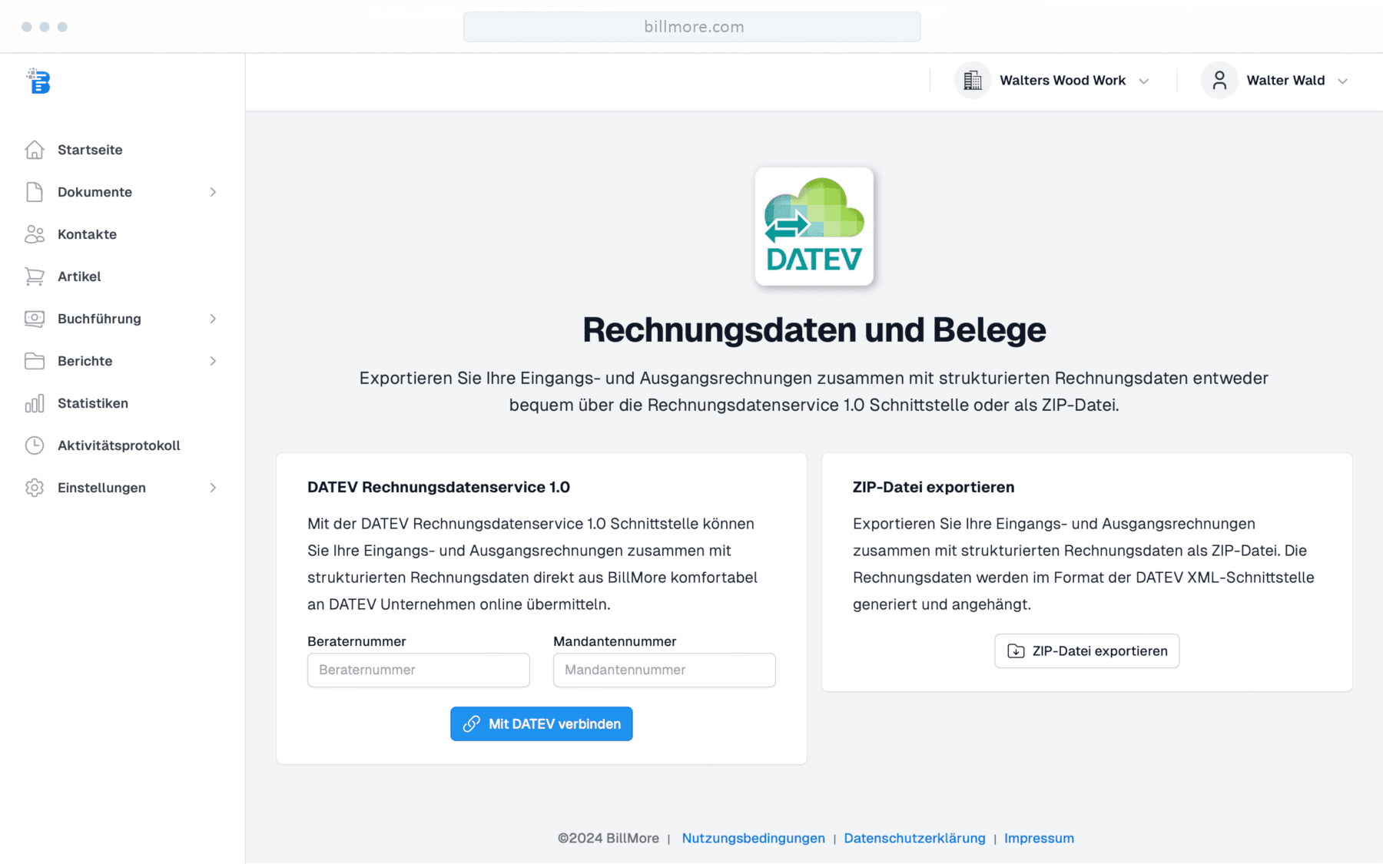The width and height of the screenshot is (1383, 864).
Task: Click the Startseite home icon
Action: click(x=35, y=150)
